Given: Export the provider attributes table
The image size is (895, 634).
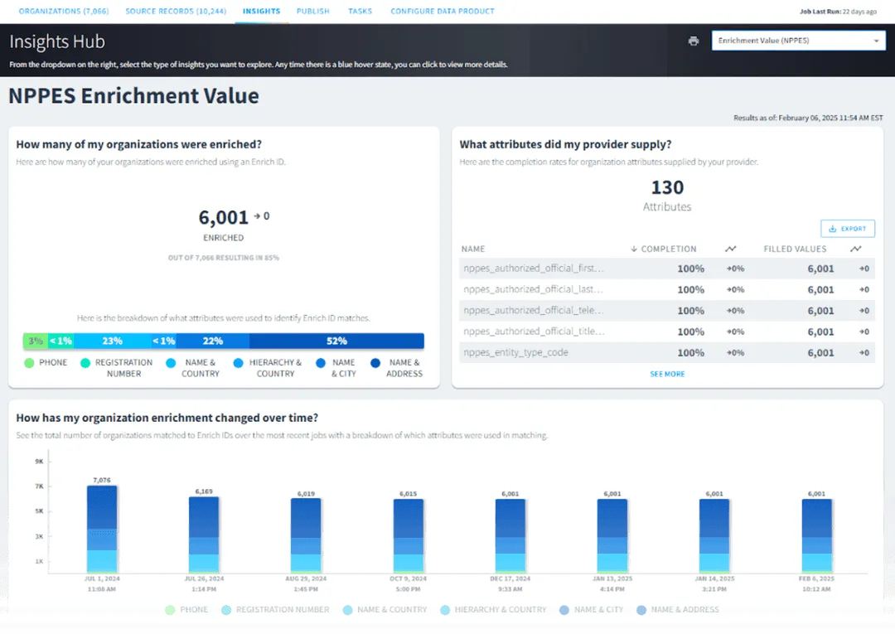Looking at the screenshot, I should pyautogui.click(x=848, y=229).
